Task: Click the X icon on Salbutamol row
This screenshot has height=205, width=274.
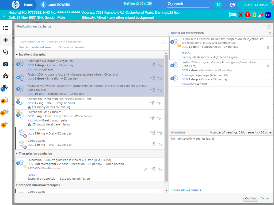Action: [x=146, y=169]
